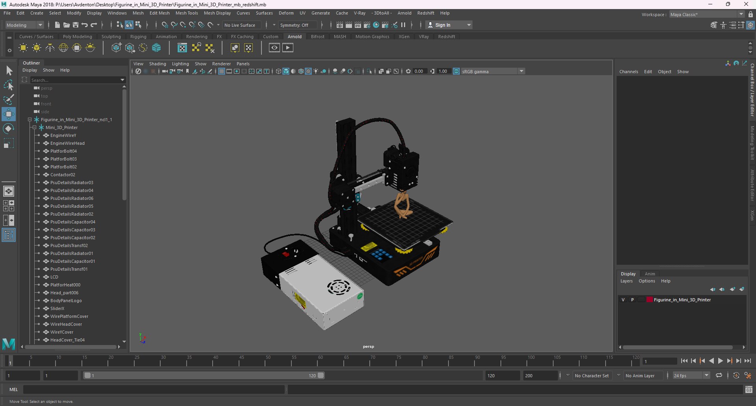Viewport: 756px width, 406px height.
Task: Collapse the Figurine_in_Mini_3D_Printer_ncl1_1 node
Action: [30, 120]
